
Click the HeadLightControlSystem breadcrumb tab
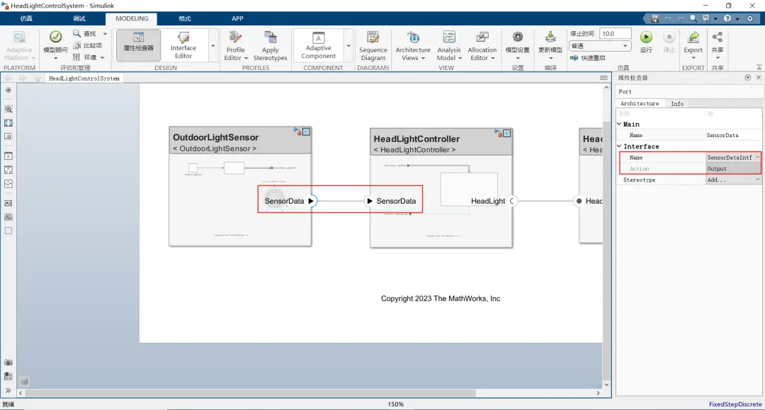pos(84,78)
